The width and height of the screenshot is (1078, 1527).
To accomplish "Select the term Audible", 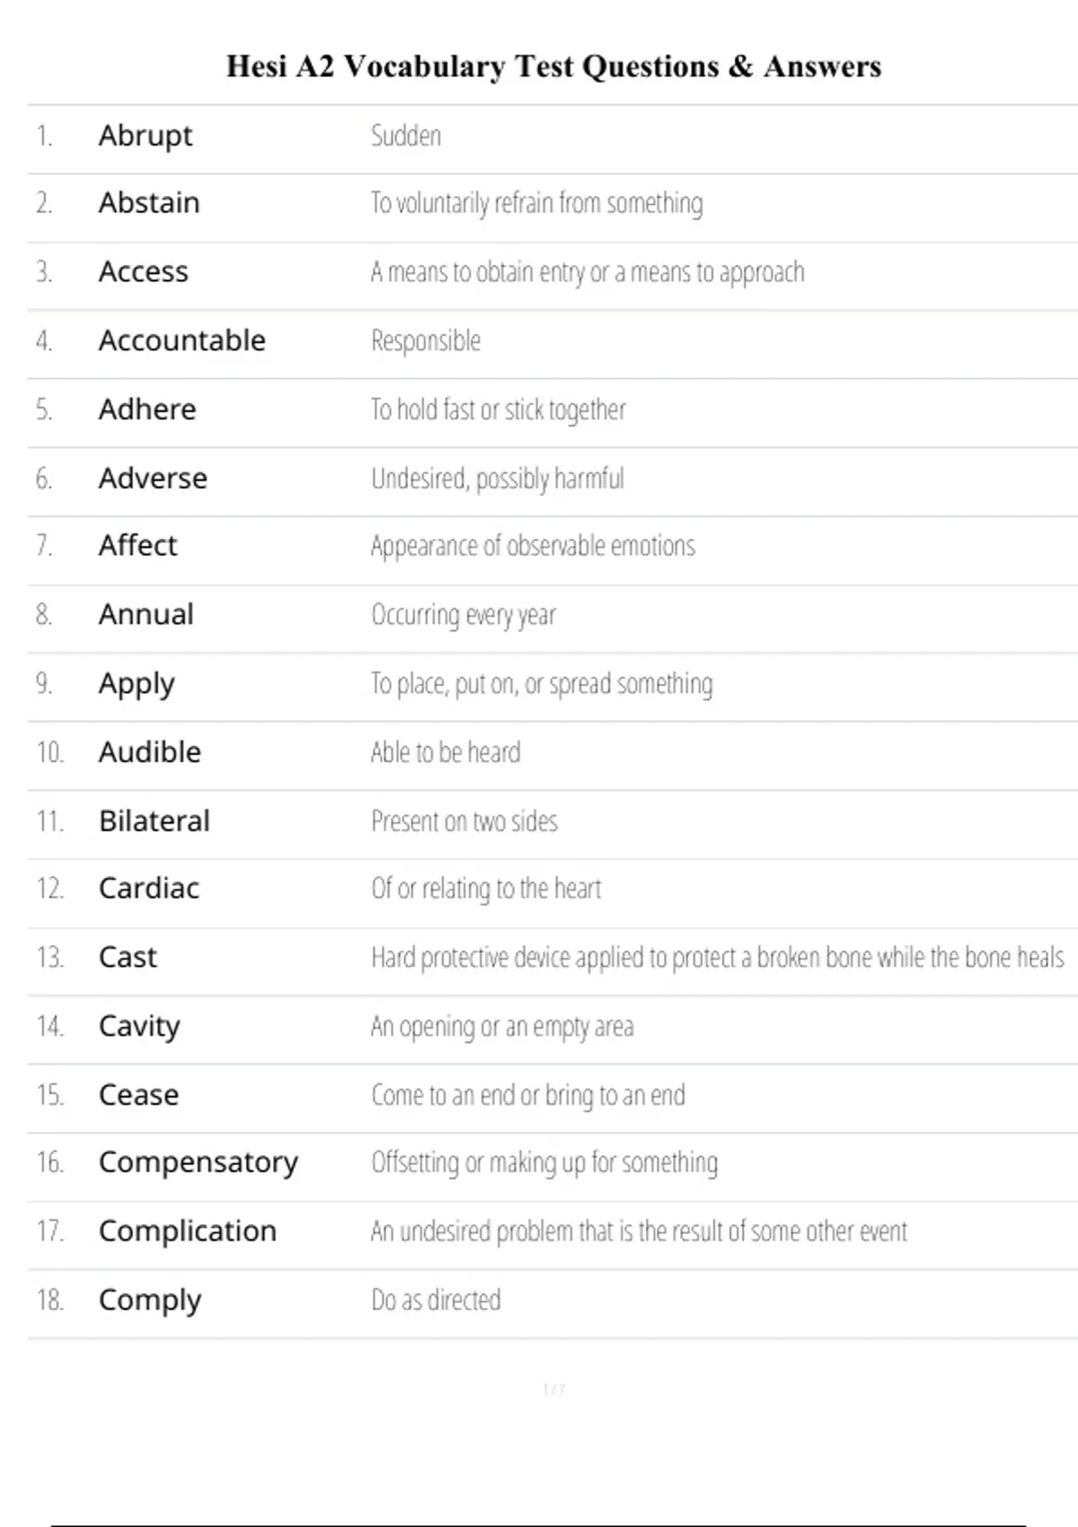I will tap(150, 752).
